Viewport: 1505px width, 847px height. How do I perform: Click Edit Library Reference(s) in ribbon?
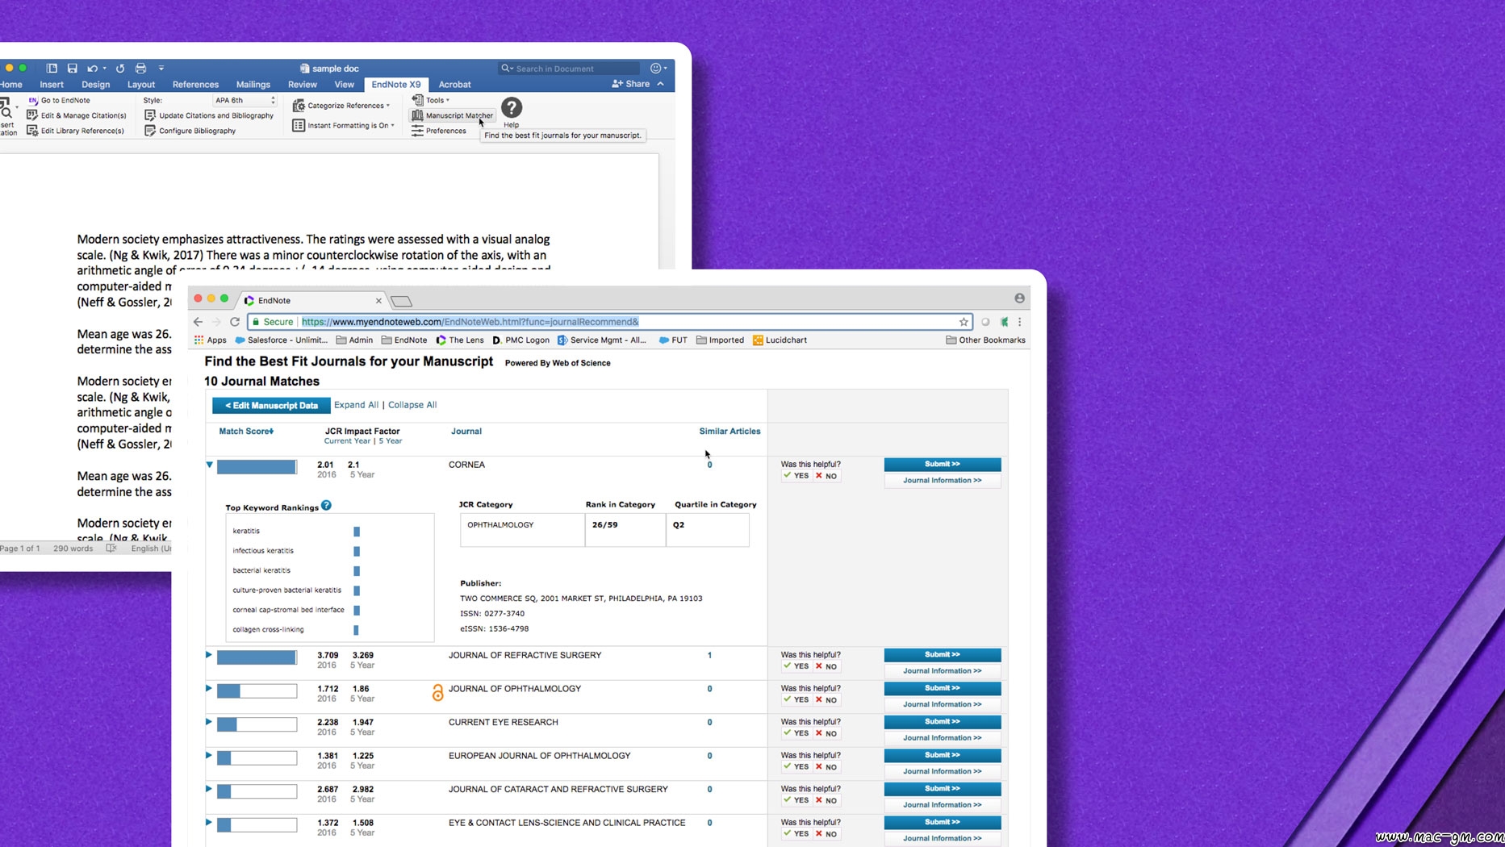[x=76, y=131]
